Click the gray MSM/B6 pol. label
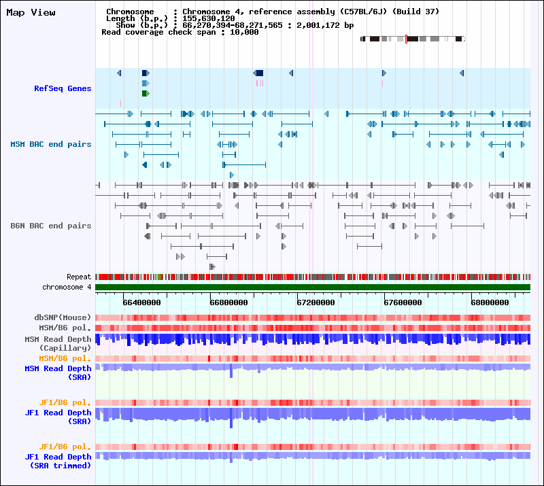The image size is (544, 486). tap(65, 328)
